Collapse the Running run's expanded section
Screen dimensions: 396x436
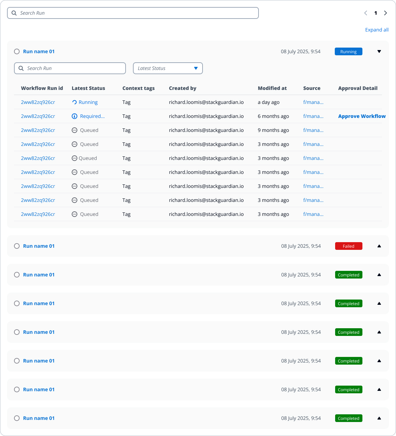click(379, 51)
